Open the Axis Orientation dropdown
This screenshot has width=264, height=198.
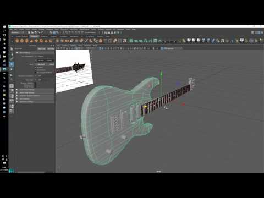[x=45, y=57]
